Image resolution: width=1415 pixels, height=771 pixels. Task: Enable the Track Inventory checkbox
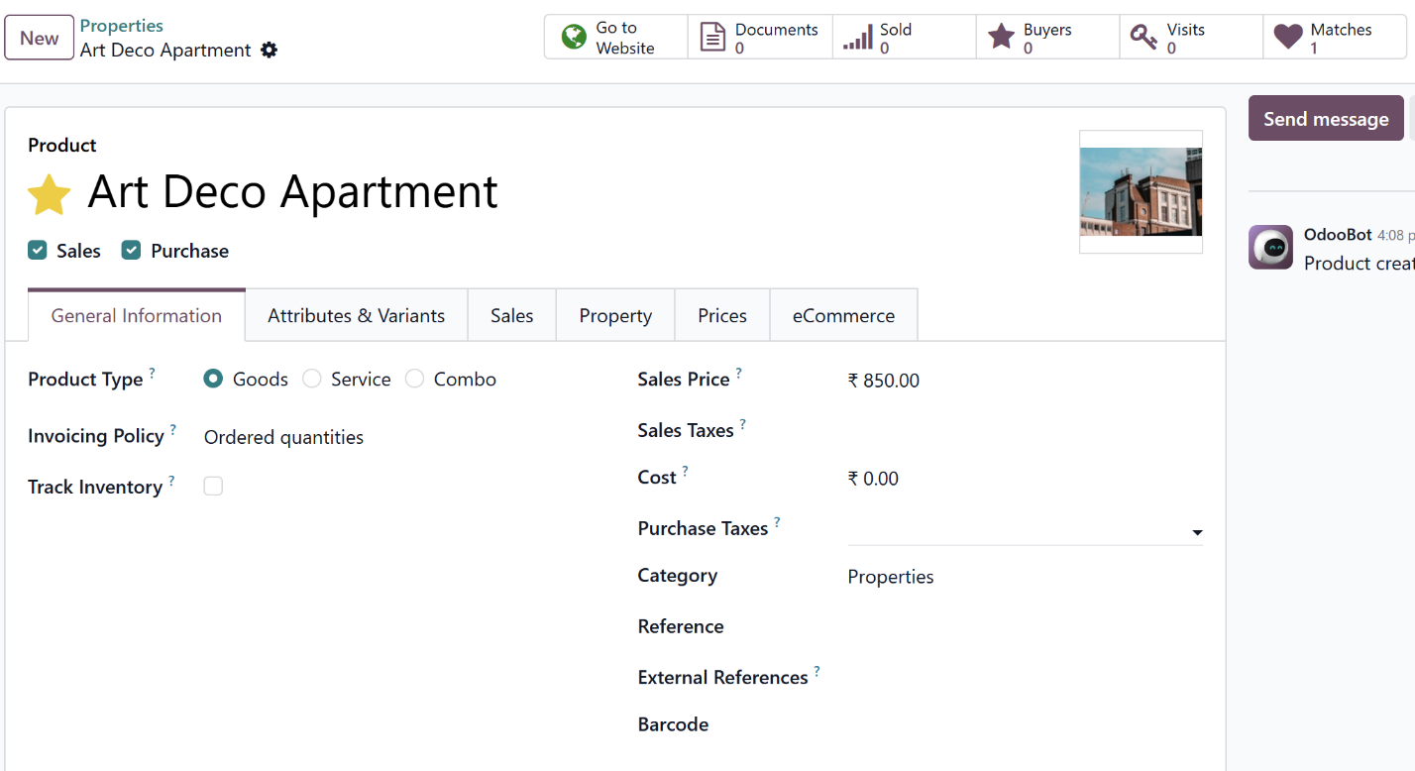(x=213, y=486)
